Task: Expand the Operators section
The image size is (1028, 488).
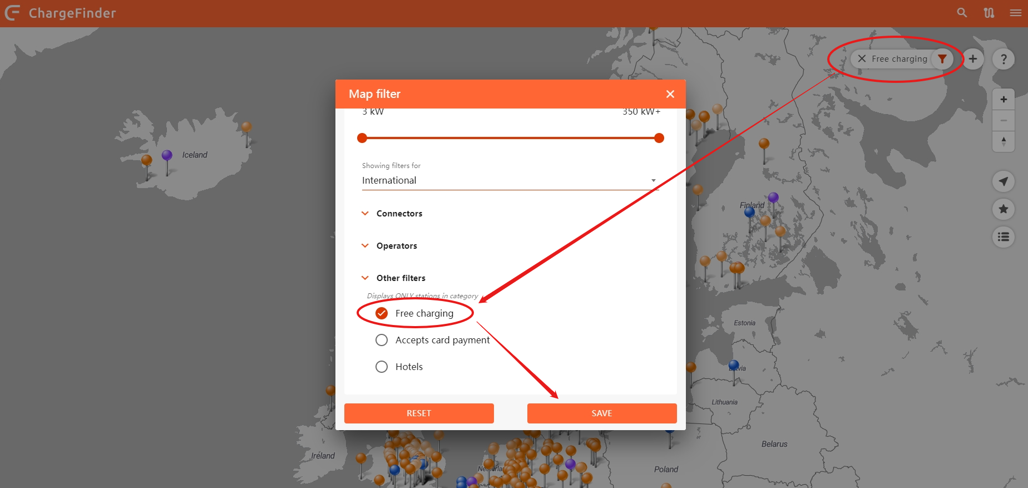Action: pos(389,246)
